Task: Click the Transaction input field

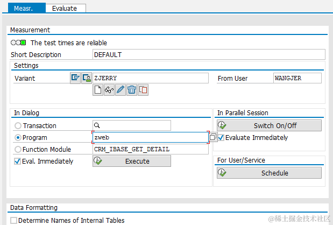Action: pyautogui.click(x=132, y=125)
